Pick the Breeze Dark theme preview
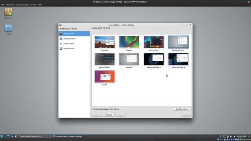 coord(154,42)
